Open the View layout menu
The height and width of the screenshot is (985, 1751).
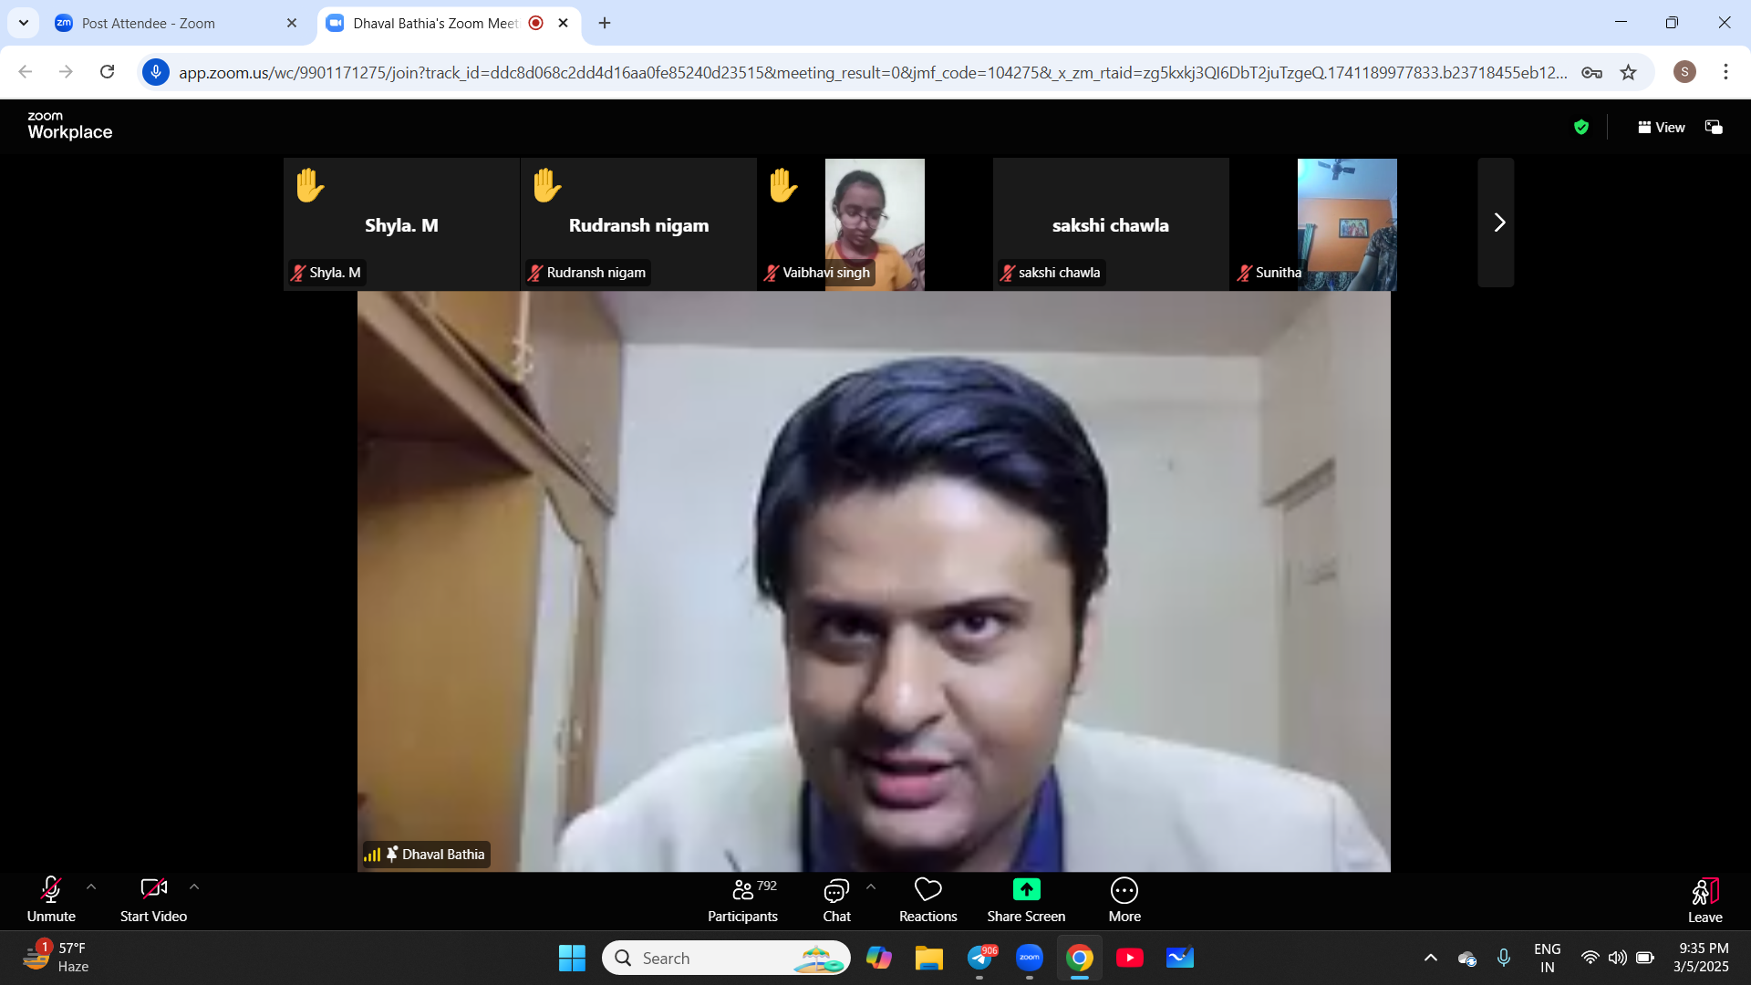(1661, 128)
